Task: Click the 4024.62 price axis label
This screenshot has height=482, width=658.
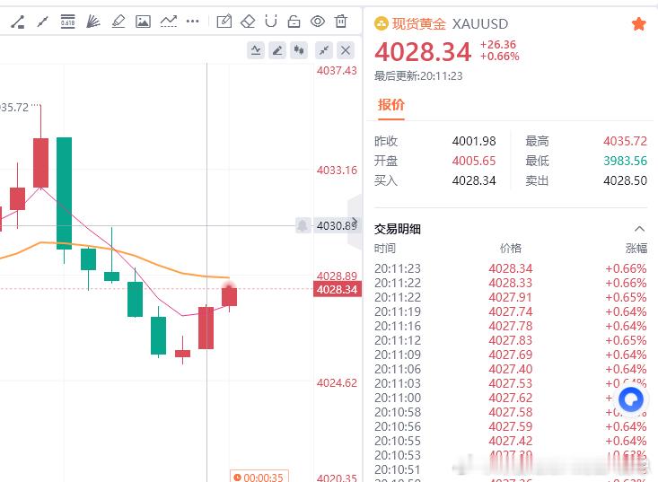Action: tap(337, 383)
